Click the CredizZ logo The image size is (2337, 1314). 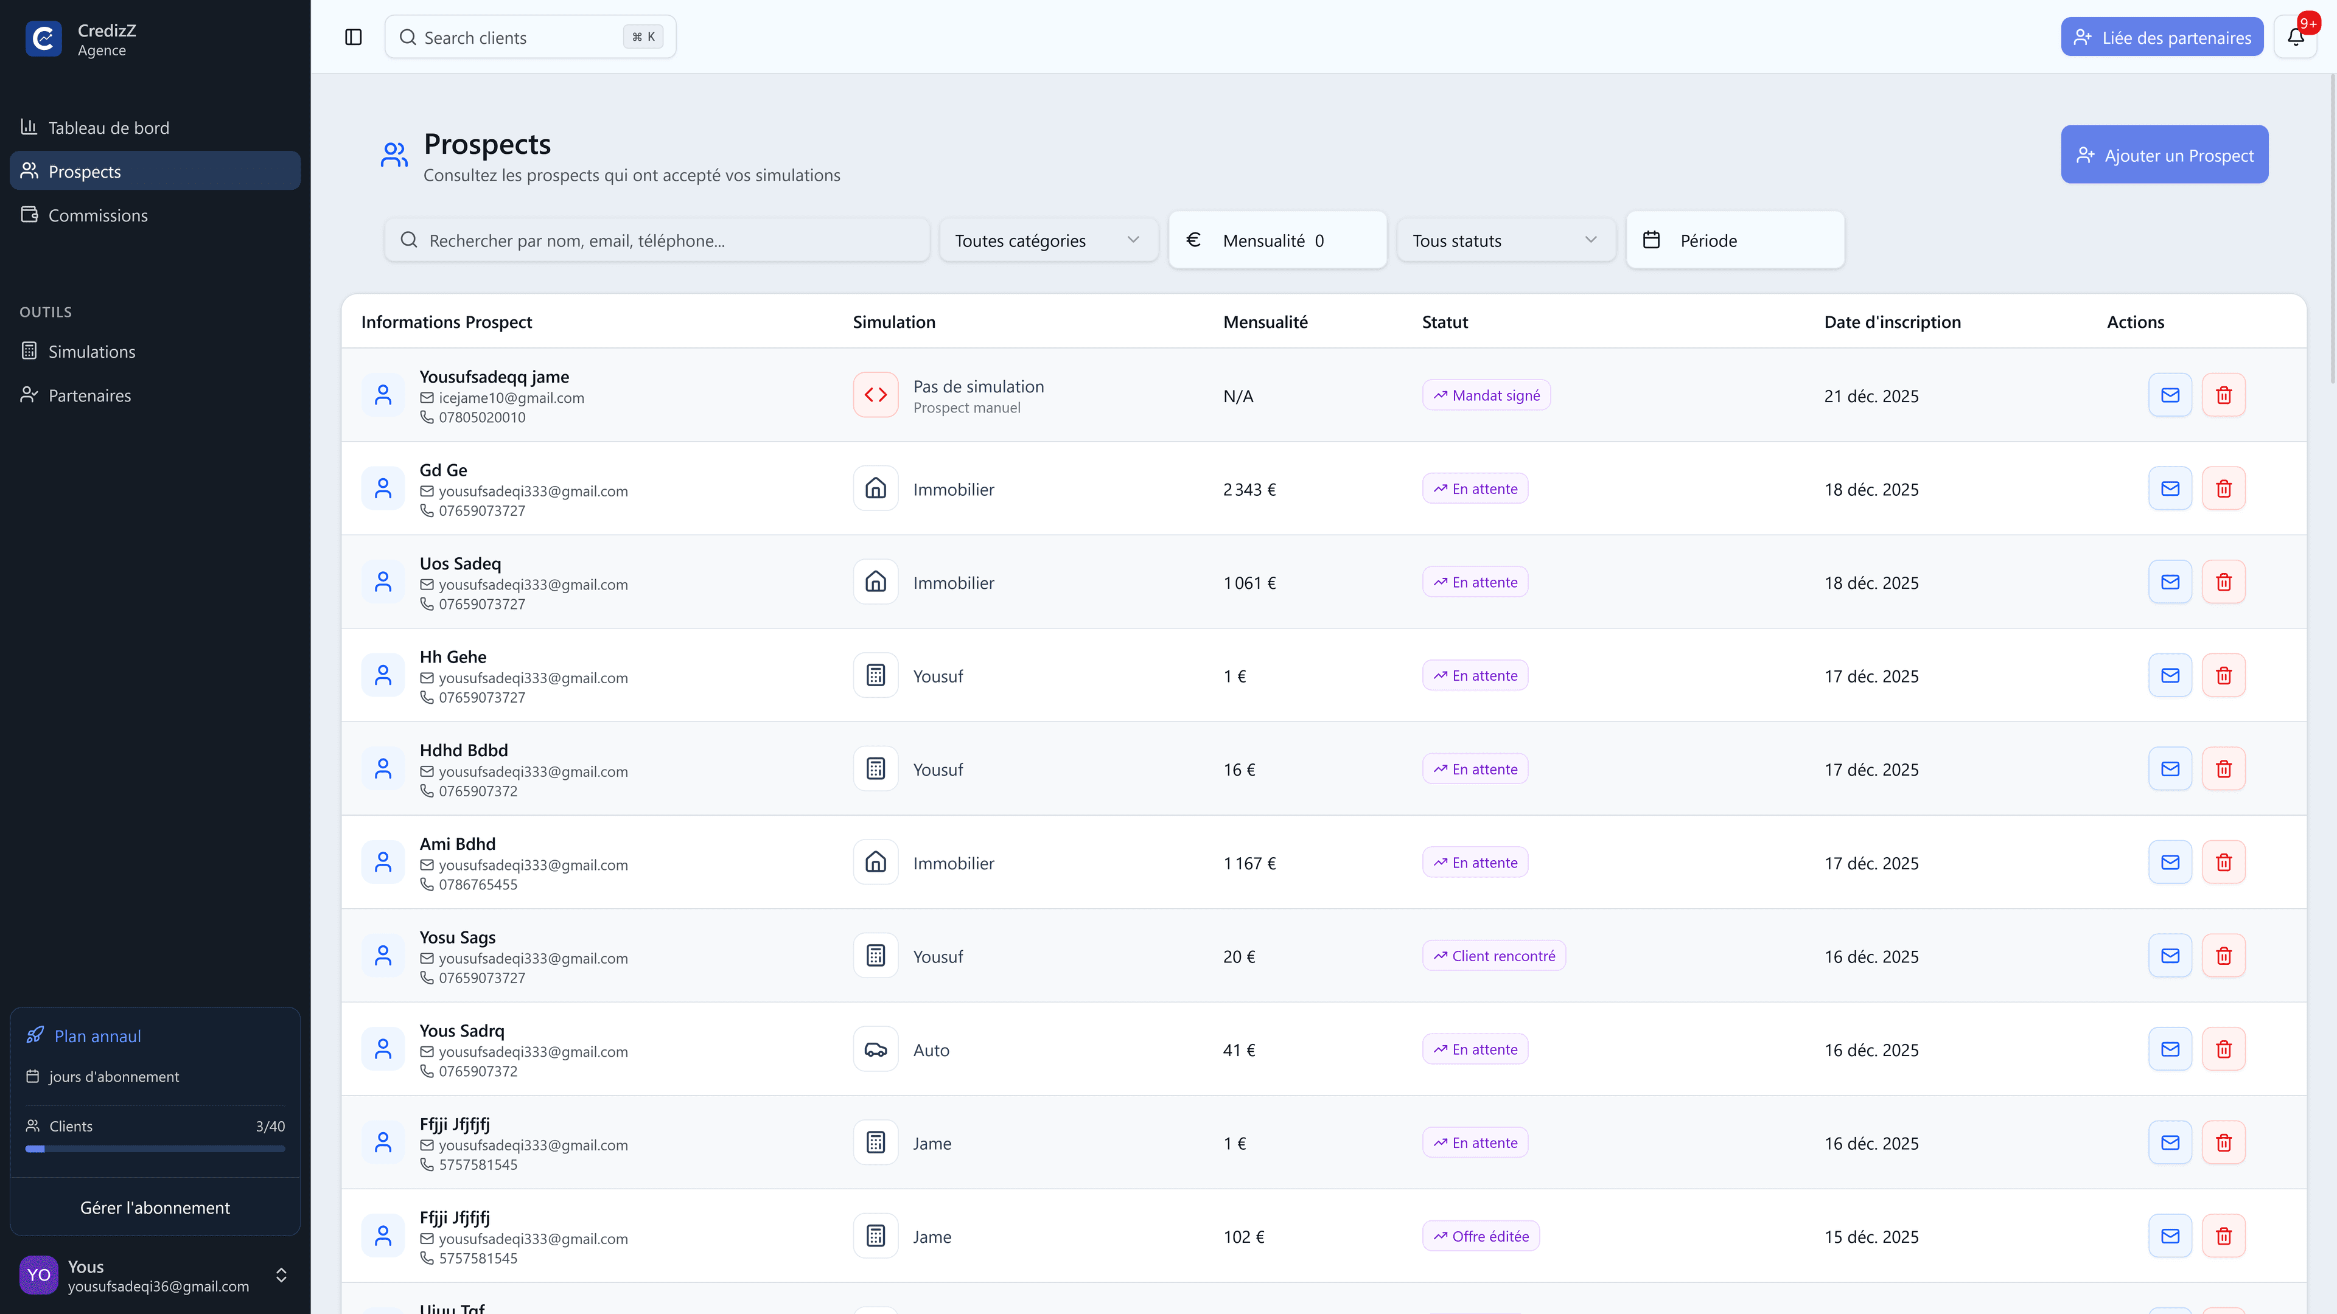(44, 39)
